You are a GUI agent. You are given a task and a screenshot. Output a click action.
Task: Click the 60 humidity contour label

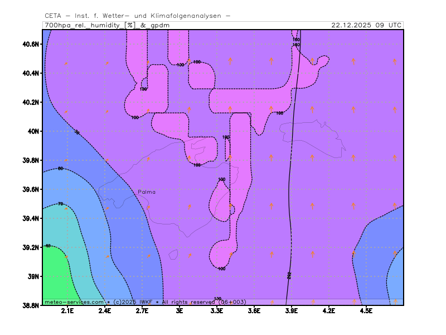click(48, 246)
